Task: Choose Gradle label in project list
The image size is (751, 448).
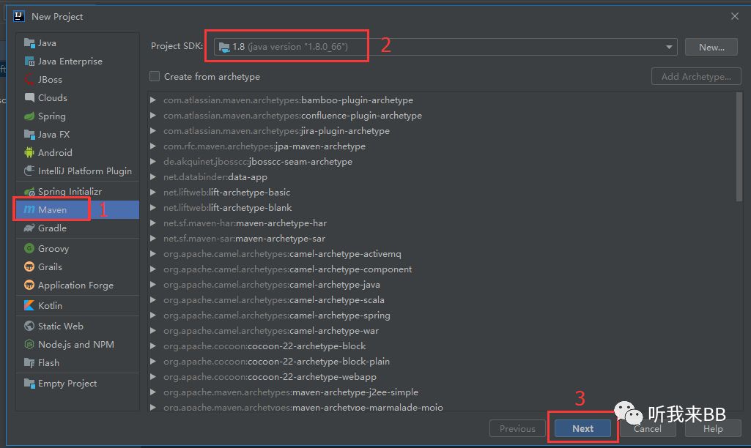Action: pos(52,228)
